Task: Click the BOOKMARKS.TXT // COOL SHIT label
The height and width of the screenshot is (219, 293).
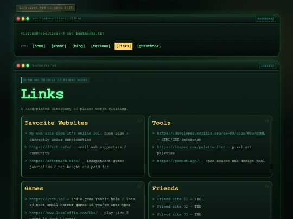Action: tap(46, 8)
